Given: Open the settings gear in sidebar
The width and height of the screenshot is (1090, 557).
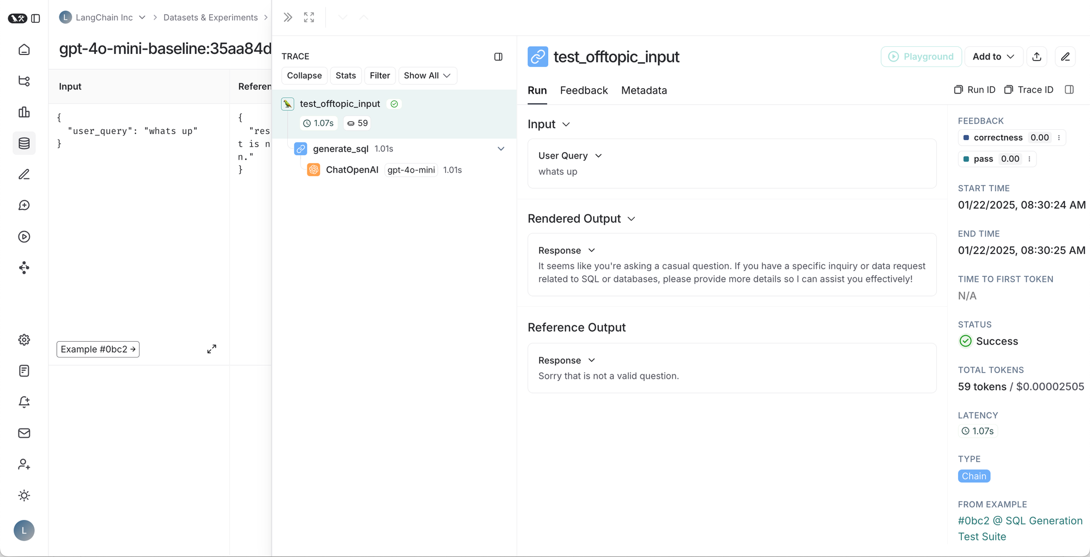Looking at the screenshot, I should click(24, 340).
